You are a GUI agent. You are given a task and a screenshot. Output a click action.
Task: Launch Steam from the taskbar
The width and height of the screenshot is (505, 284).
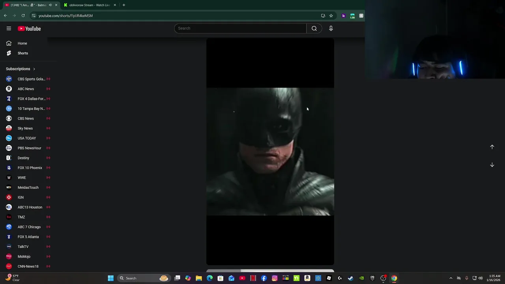[350, 278]
